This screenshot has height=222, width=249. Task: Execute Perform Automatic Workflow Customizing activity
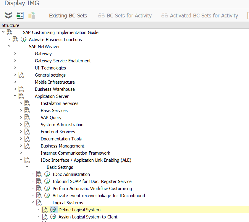[x=47, y=188]
